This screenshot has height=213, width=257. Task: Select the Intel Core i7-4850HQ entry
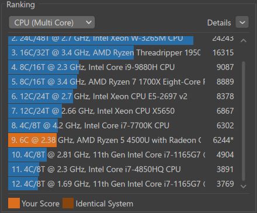click(x=121, y=169)
